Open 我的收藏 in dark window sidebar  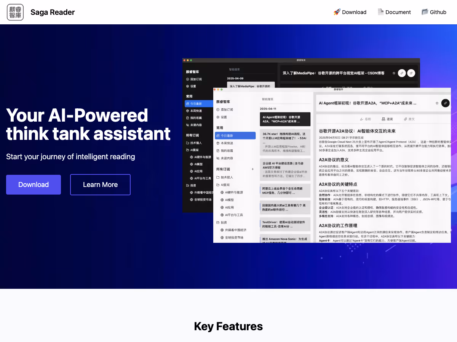click(x=194, y=118)
